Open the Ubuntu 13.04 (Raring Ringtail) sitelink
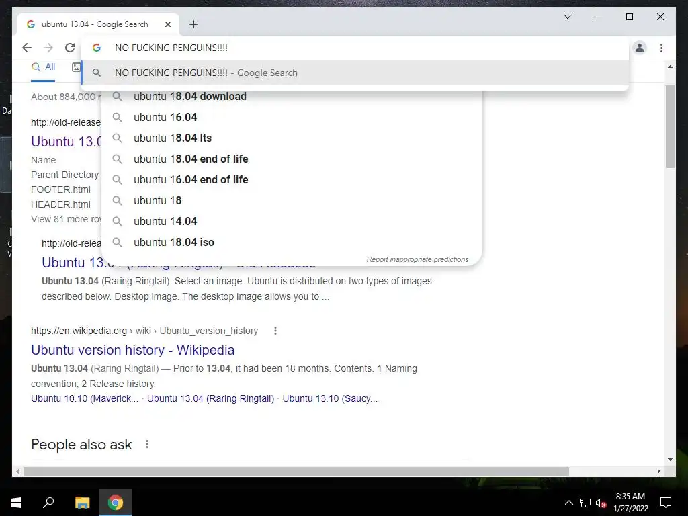This screenshot has height=516, width=688. coord(210,399)
